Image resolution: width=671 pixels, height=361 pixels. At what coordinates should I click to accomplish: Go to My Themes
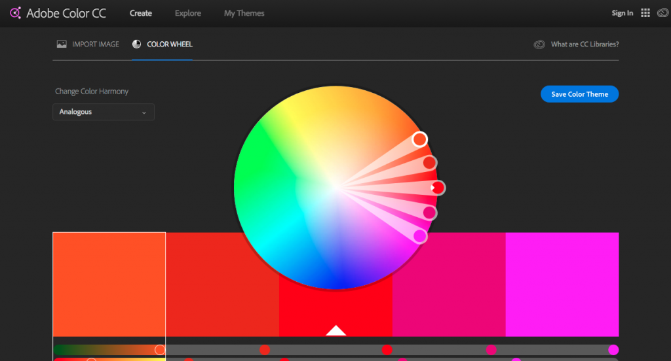(244, 13)
